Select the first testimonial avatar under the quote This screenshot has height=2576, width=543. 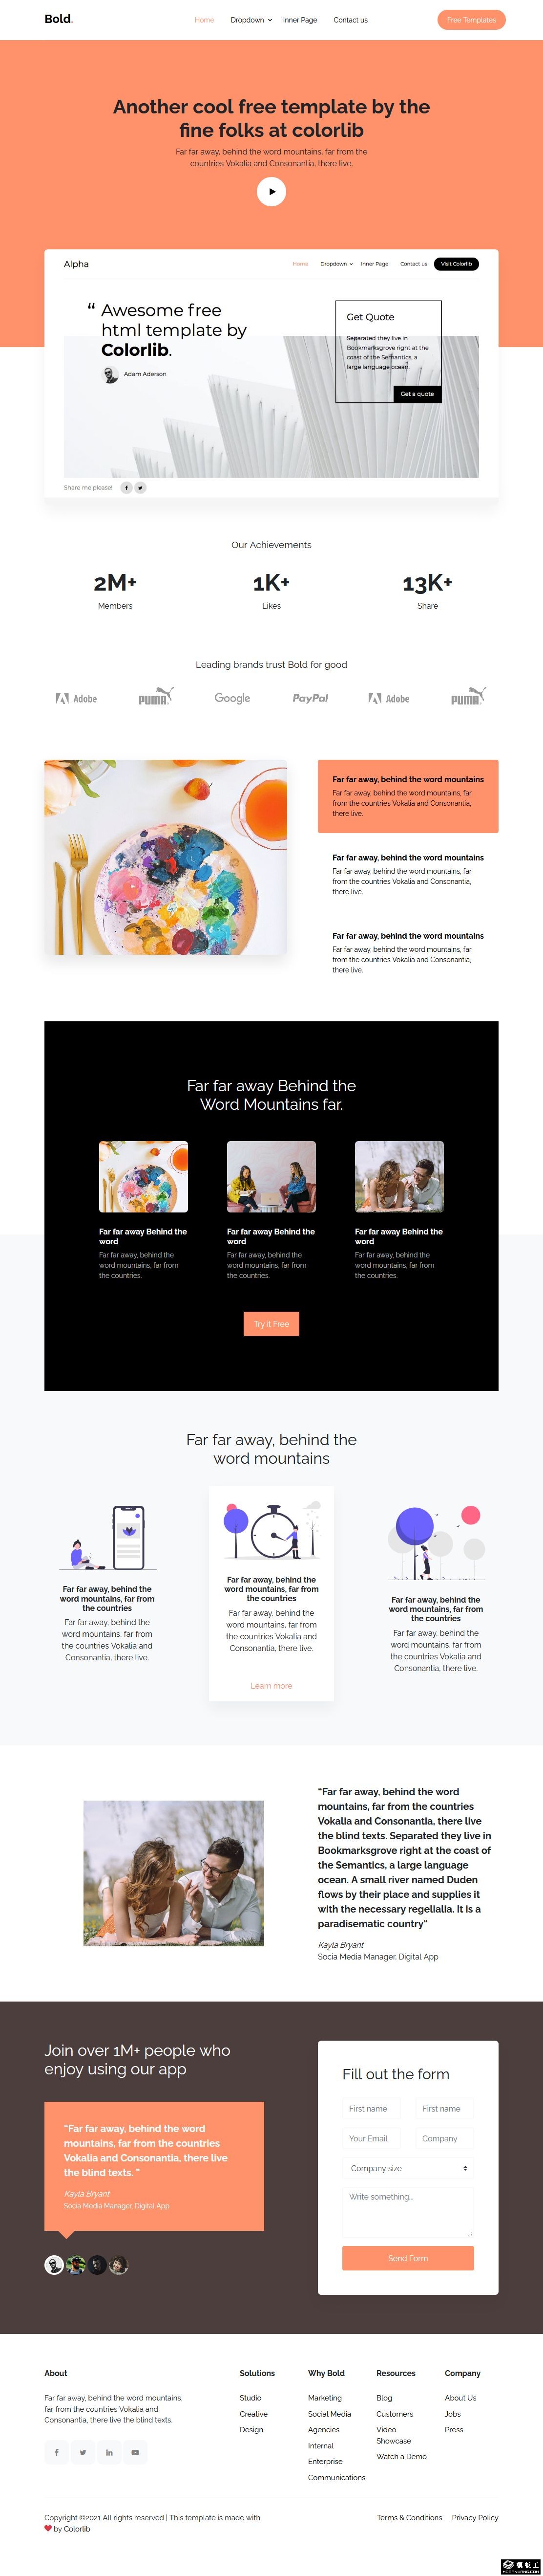click(54, 2264)
